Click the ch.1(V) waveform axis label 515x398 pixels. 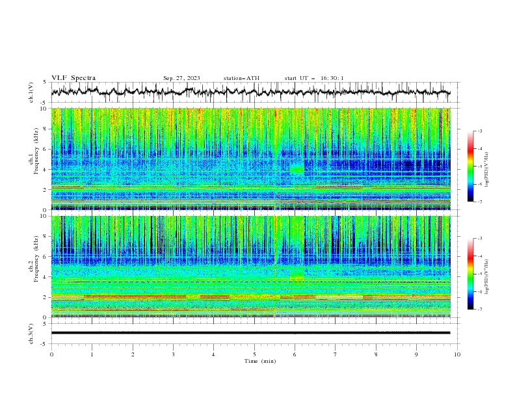31,92
